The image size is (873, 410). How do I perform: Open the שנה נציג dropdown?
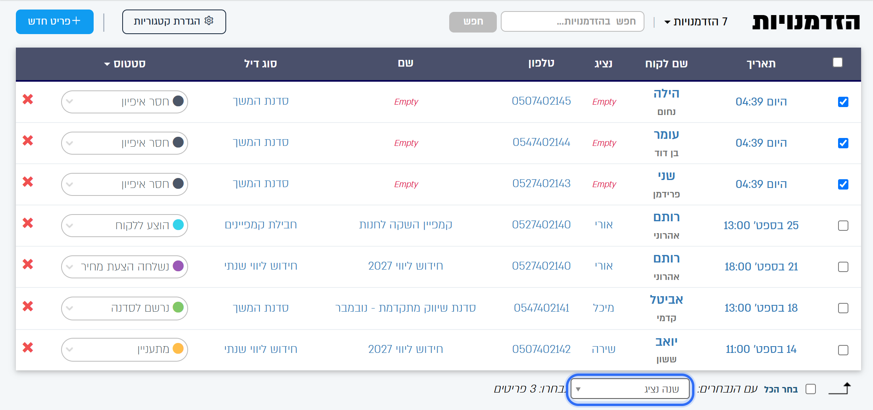tap(630, 389)
